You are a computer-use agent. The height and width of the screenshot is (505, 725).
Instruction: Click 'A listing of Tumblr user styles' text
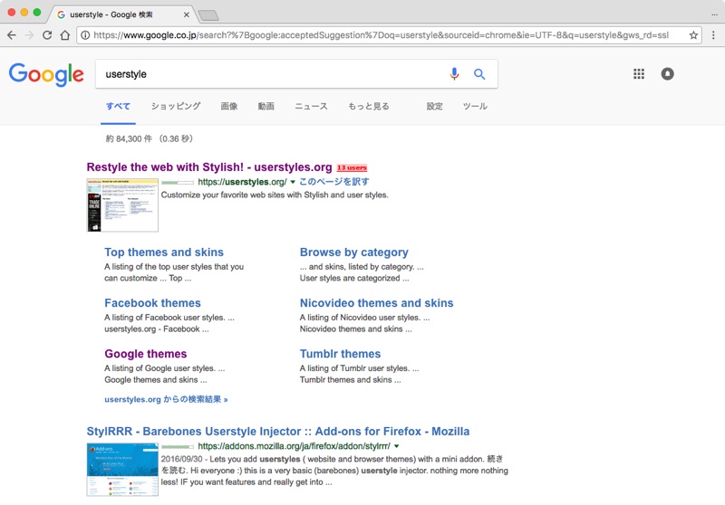pyautogui.click(x=359, y=368)
